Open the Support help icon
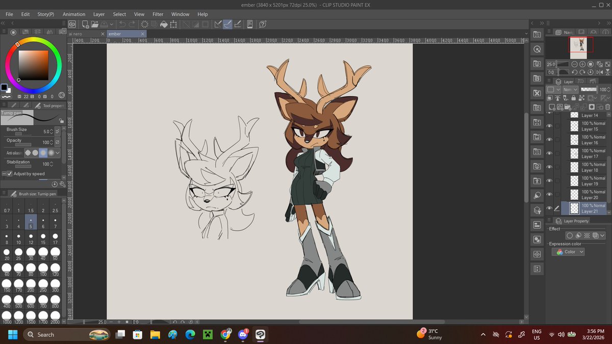Screen dimensions: 612x344 [263, 24]
